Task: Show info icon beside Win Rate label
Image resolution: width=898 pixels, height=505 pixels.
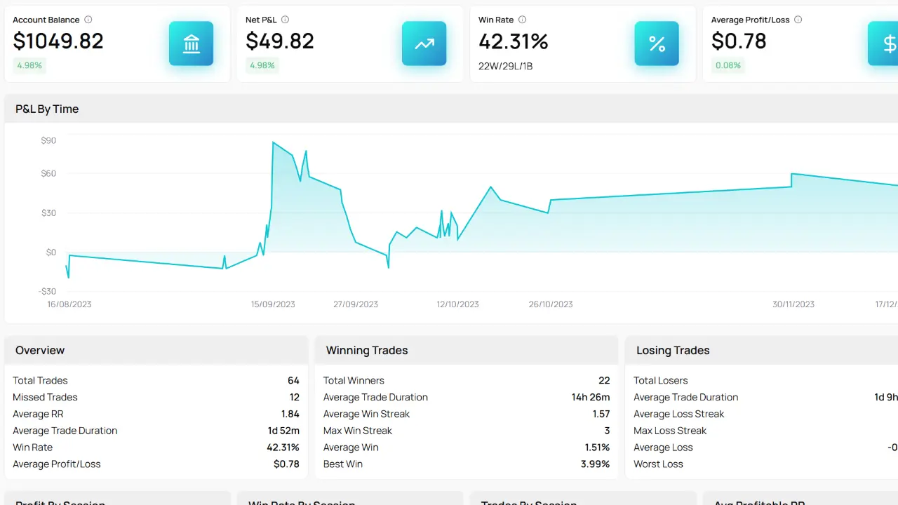Action: (x=522, y=20)
